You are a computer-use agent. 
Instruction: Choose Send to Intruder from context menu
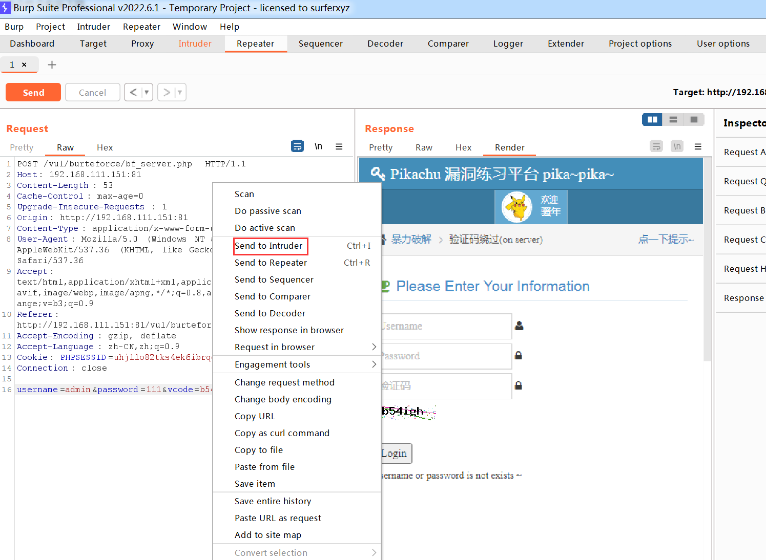[268, 246]
